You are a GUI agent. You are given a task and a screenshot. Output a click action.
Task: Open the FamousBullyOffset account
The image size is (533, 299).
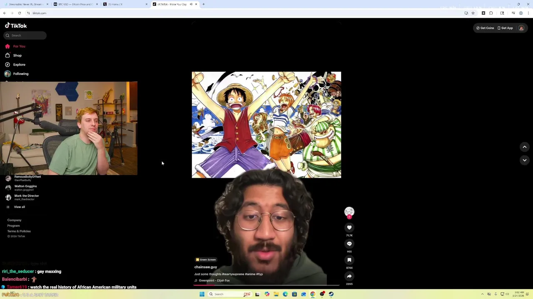click(x=23, y=178)
